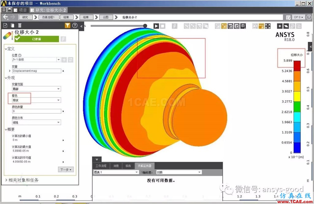The width and height of the screenshot is (314, 204).
Task: Click the lightning update icon beside 已更新
Action: click(63, 39)
